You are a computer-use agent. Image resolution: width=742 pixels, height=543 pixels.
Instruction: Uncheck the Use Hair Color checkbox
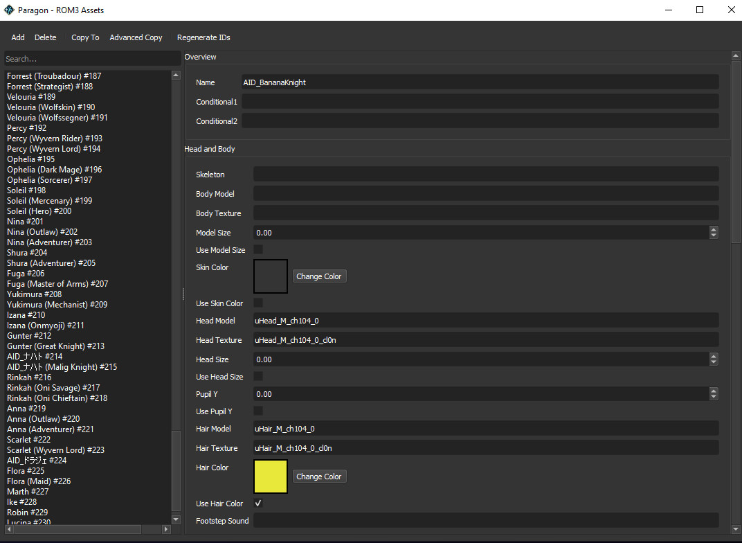(x=258, y=504)
